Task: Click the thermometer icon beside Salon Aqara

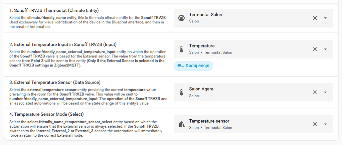Action: [x=181, y=93]
